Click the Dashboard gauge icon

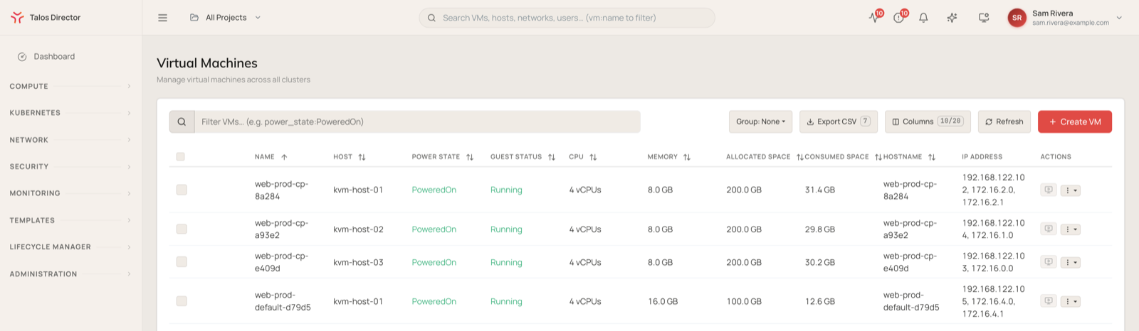pyautogui.click(x=22, y=57)
